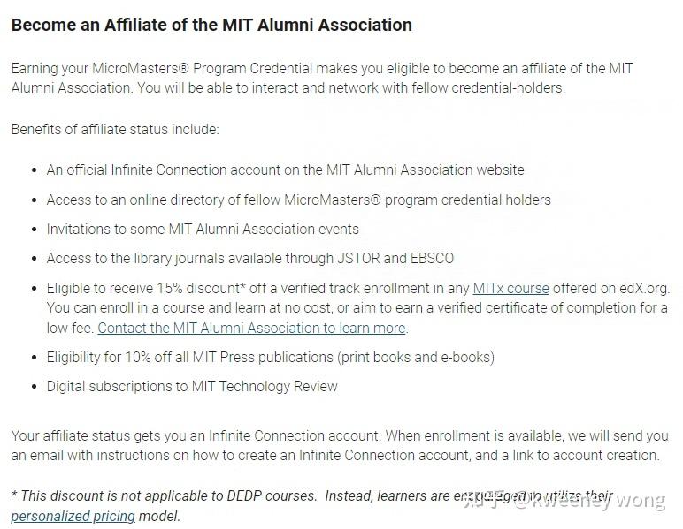The width and height of the screenshot is (683, 529).
Task: Click Contact the MIT Alumni Association link
Action: coord(251,328)
